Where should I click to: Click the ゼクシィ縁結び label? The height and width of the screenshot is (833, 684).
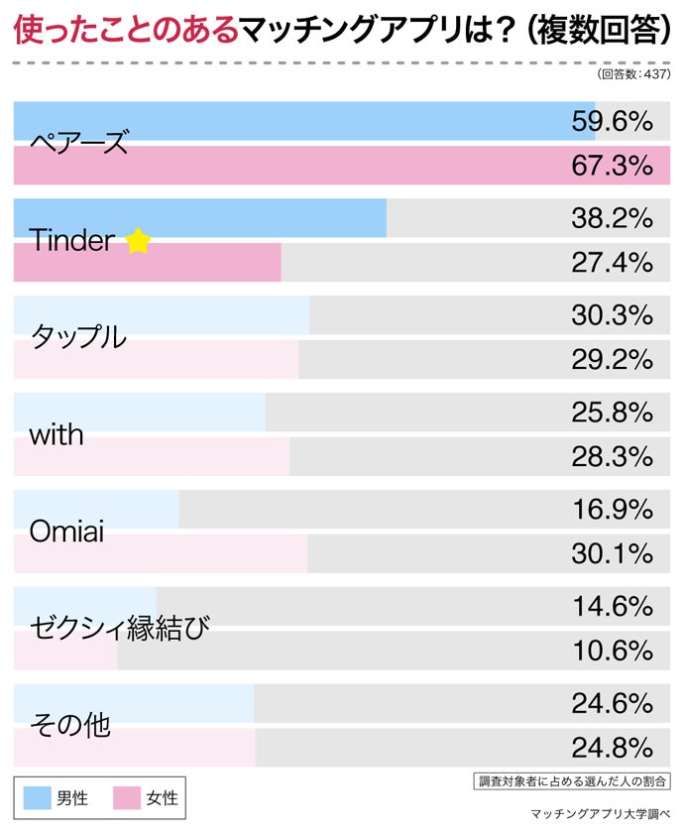(121, 628)
